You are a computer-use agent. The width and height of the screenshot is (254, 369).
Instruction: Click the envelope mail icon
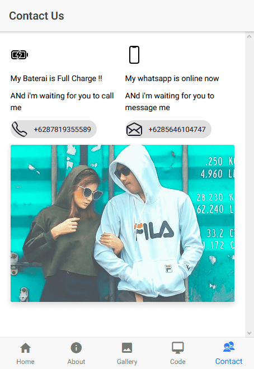(134, 129)
